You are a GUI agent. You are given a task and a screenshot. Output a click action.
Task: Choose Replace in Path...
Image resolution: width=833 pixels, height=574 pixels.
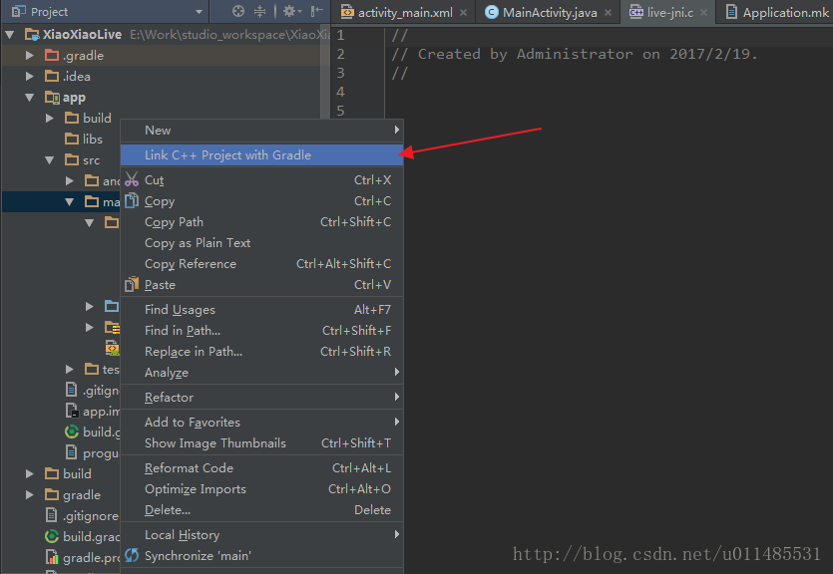tap(262, 352)
